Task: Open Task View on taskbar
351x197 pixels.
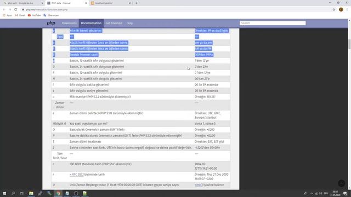Action: [x=22, y=193]
